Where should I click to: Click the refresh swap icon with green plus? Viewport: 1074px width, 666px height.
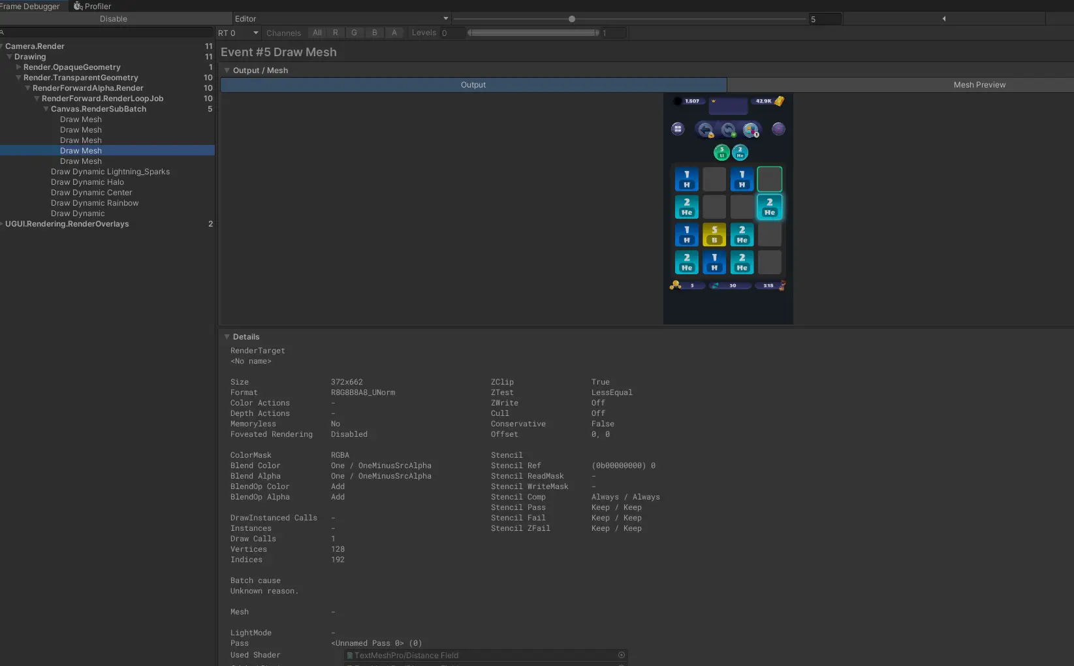[729, 130]
